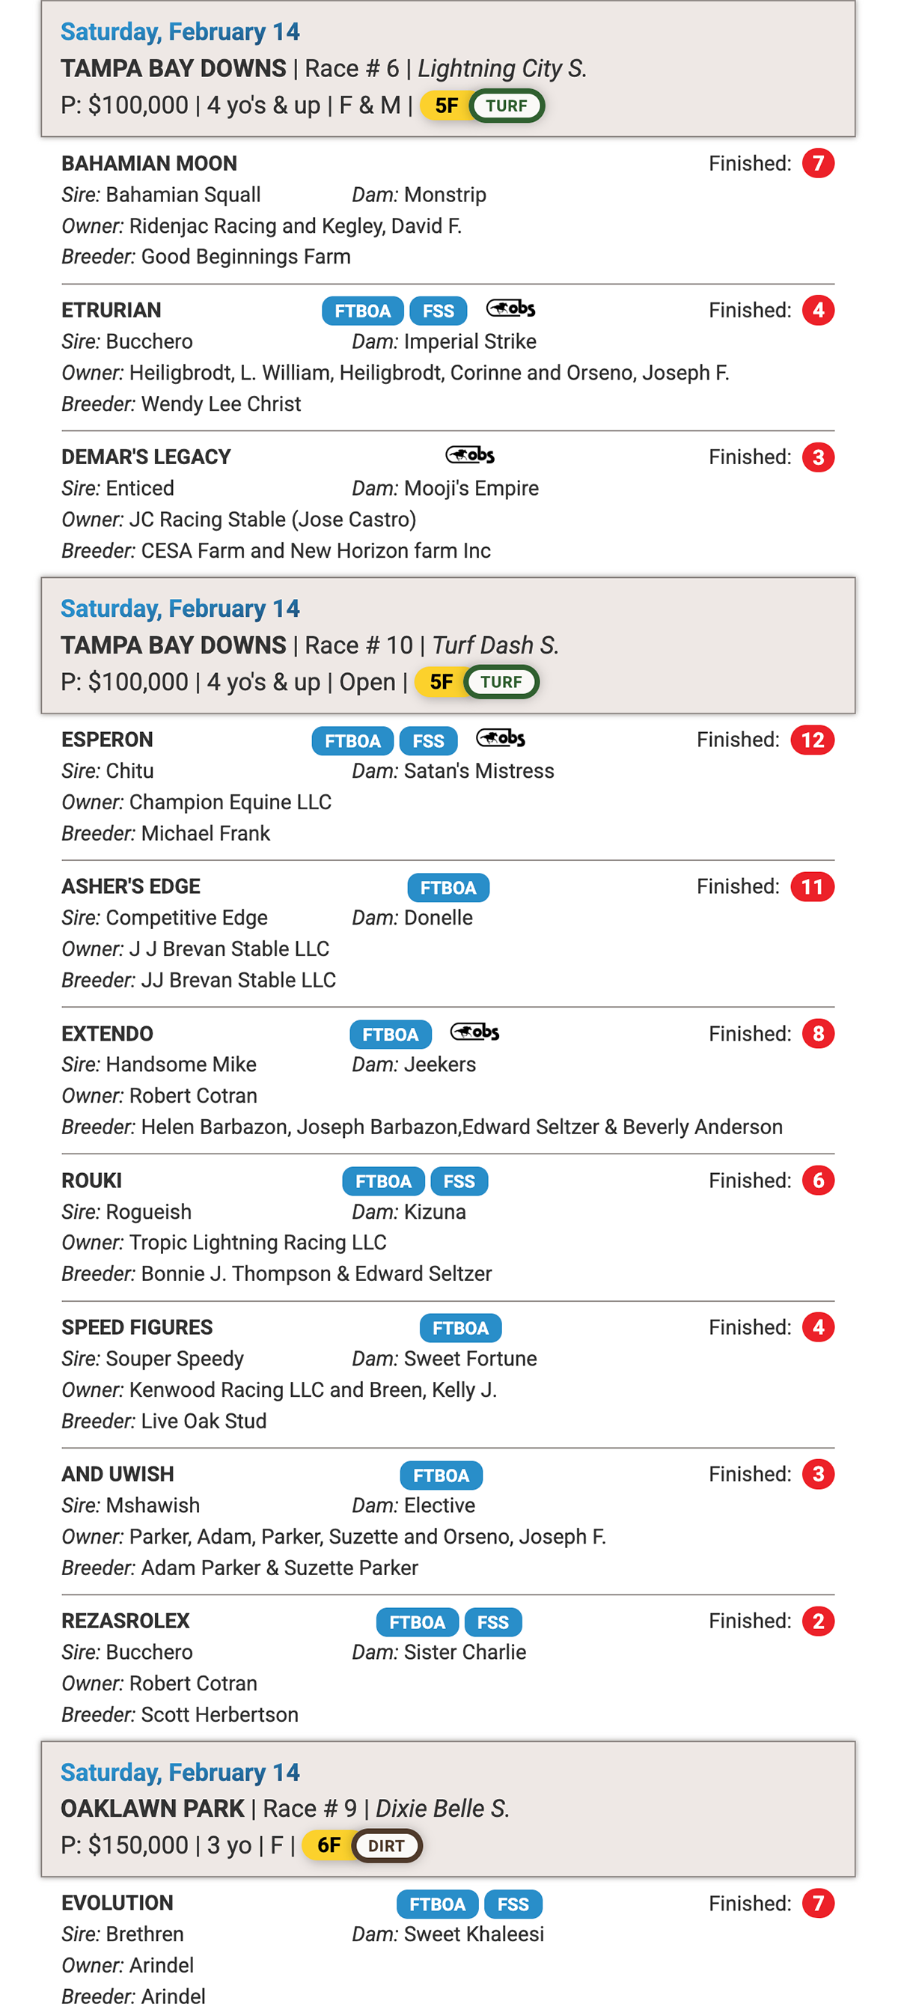Screen dimensions: 898x2016
Task: Click Esperon's finish position 12 badge
Action: (813, 740)
